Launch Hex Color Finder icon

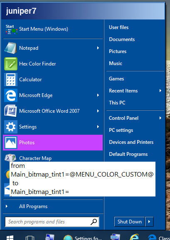11,64
